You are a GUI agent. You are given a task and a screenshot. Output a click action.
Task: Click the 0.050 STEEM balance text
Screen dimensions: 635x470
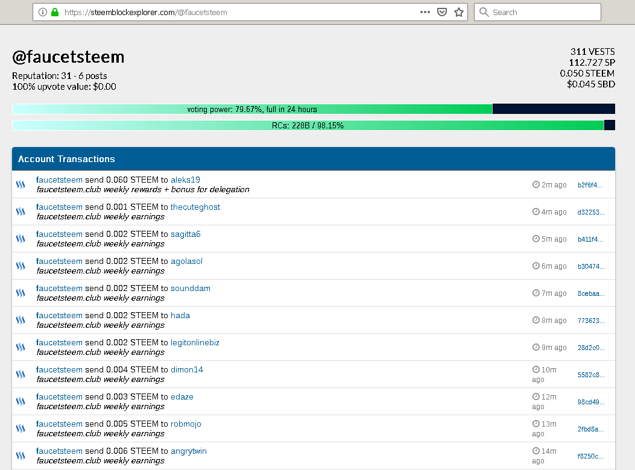coord(587,74)
